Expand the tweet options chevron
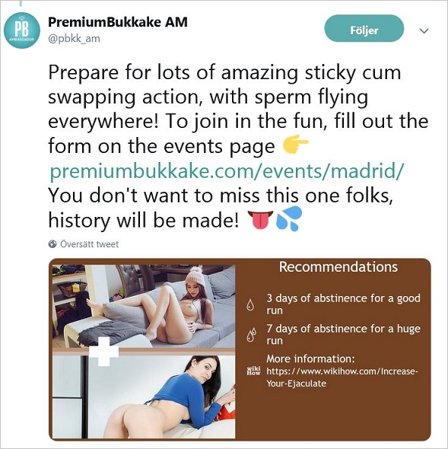 click(x=424, y=30)
